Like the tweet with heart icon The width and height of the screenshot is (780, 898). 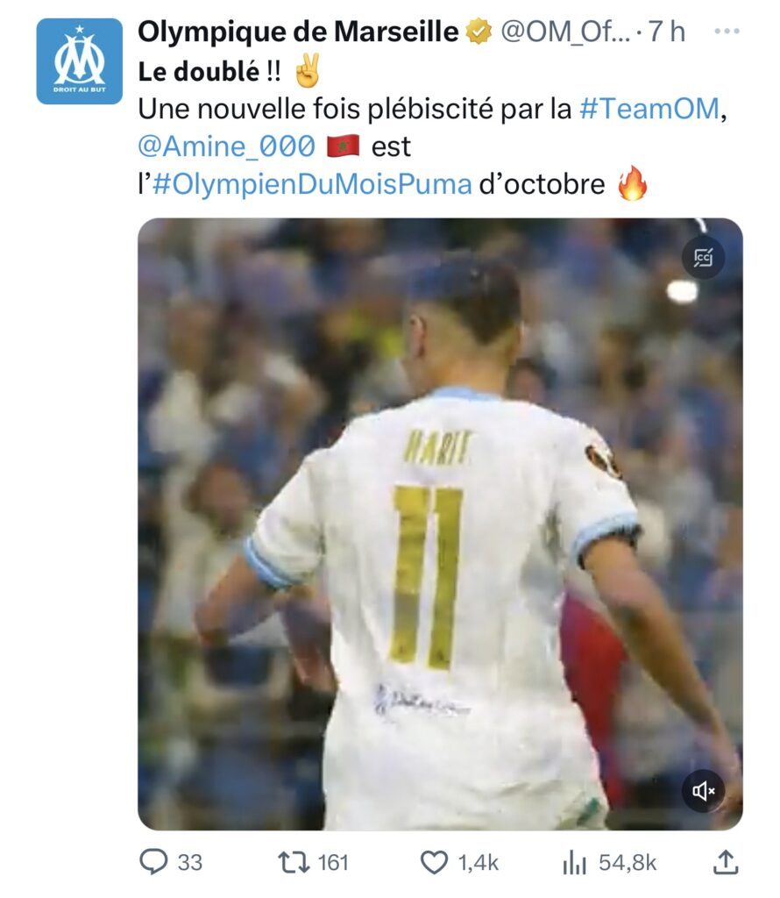434,863
